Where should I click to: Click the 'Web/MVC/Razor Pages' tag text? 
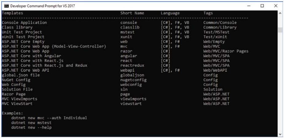point(226,51)
